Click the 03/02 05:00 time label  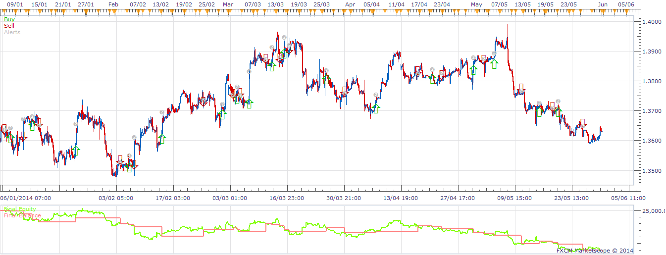click(116, 198)
